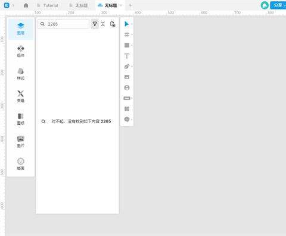Switch to the inactive 无标题 tab
This screenshot has height=236, width=286.
(79, 5)
